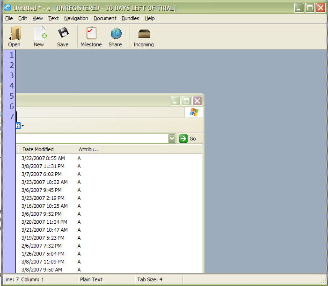
Task: Click inside the Explorer address bar field
Action: 92,139
